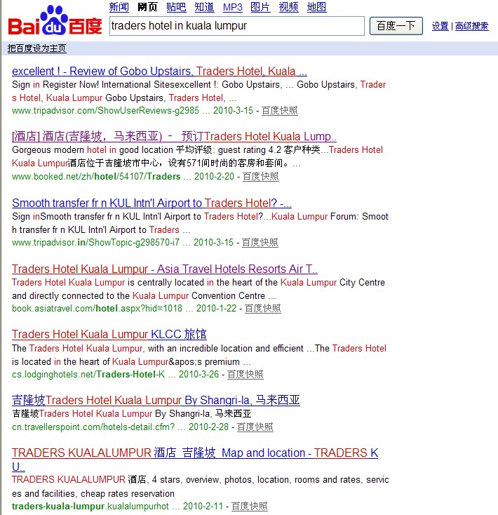498x515 pixels.
Task: Open 百度快照 for the booked.net result
Action: pos(261,176)
